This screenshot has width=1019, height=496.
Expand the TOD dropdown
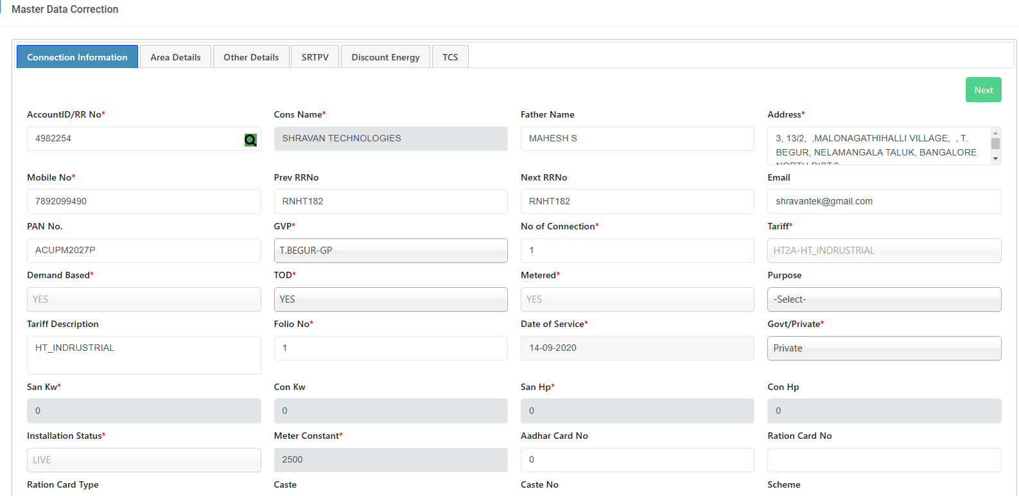[390, 299]
